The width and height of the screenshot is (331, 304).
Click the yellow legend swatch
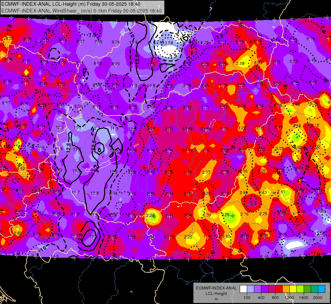293,289
